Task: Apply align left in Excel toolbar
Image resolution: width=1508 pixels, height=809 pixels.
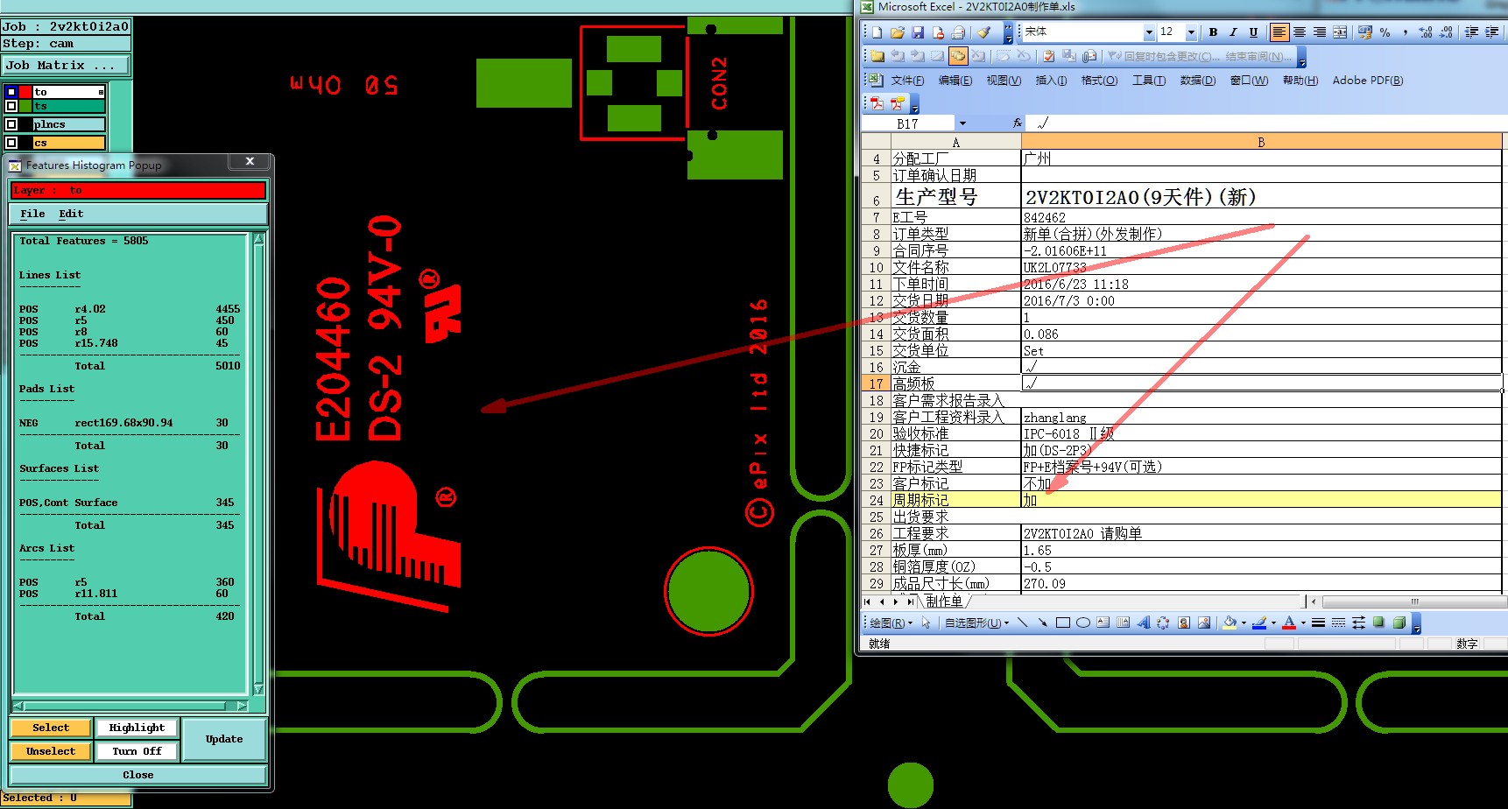Action: click(1279, 32)
